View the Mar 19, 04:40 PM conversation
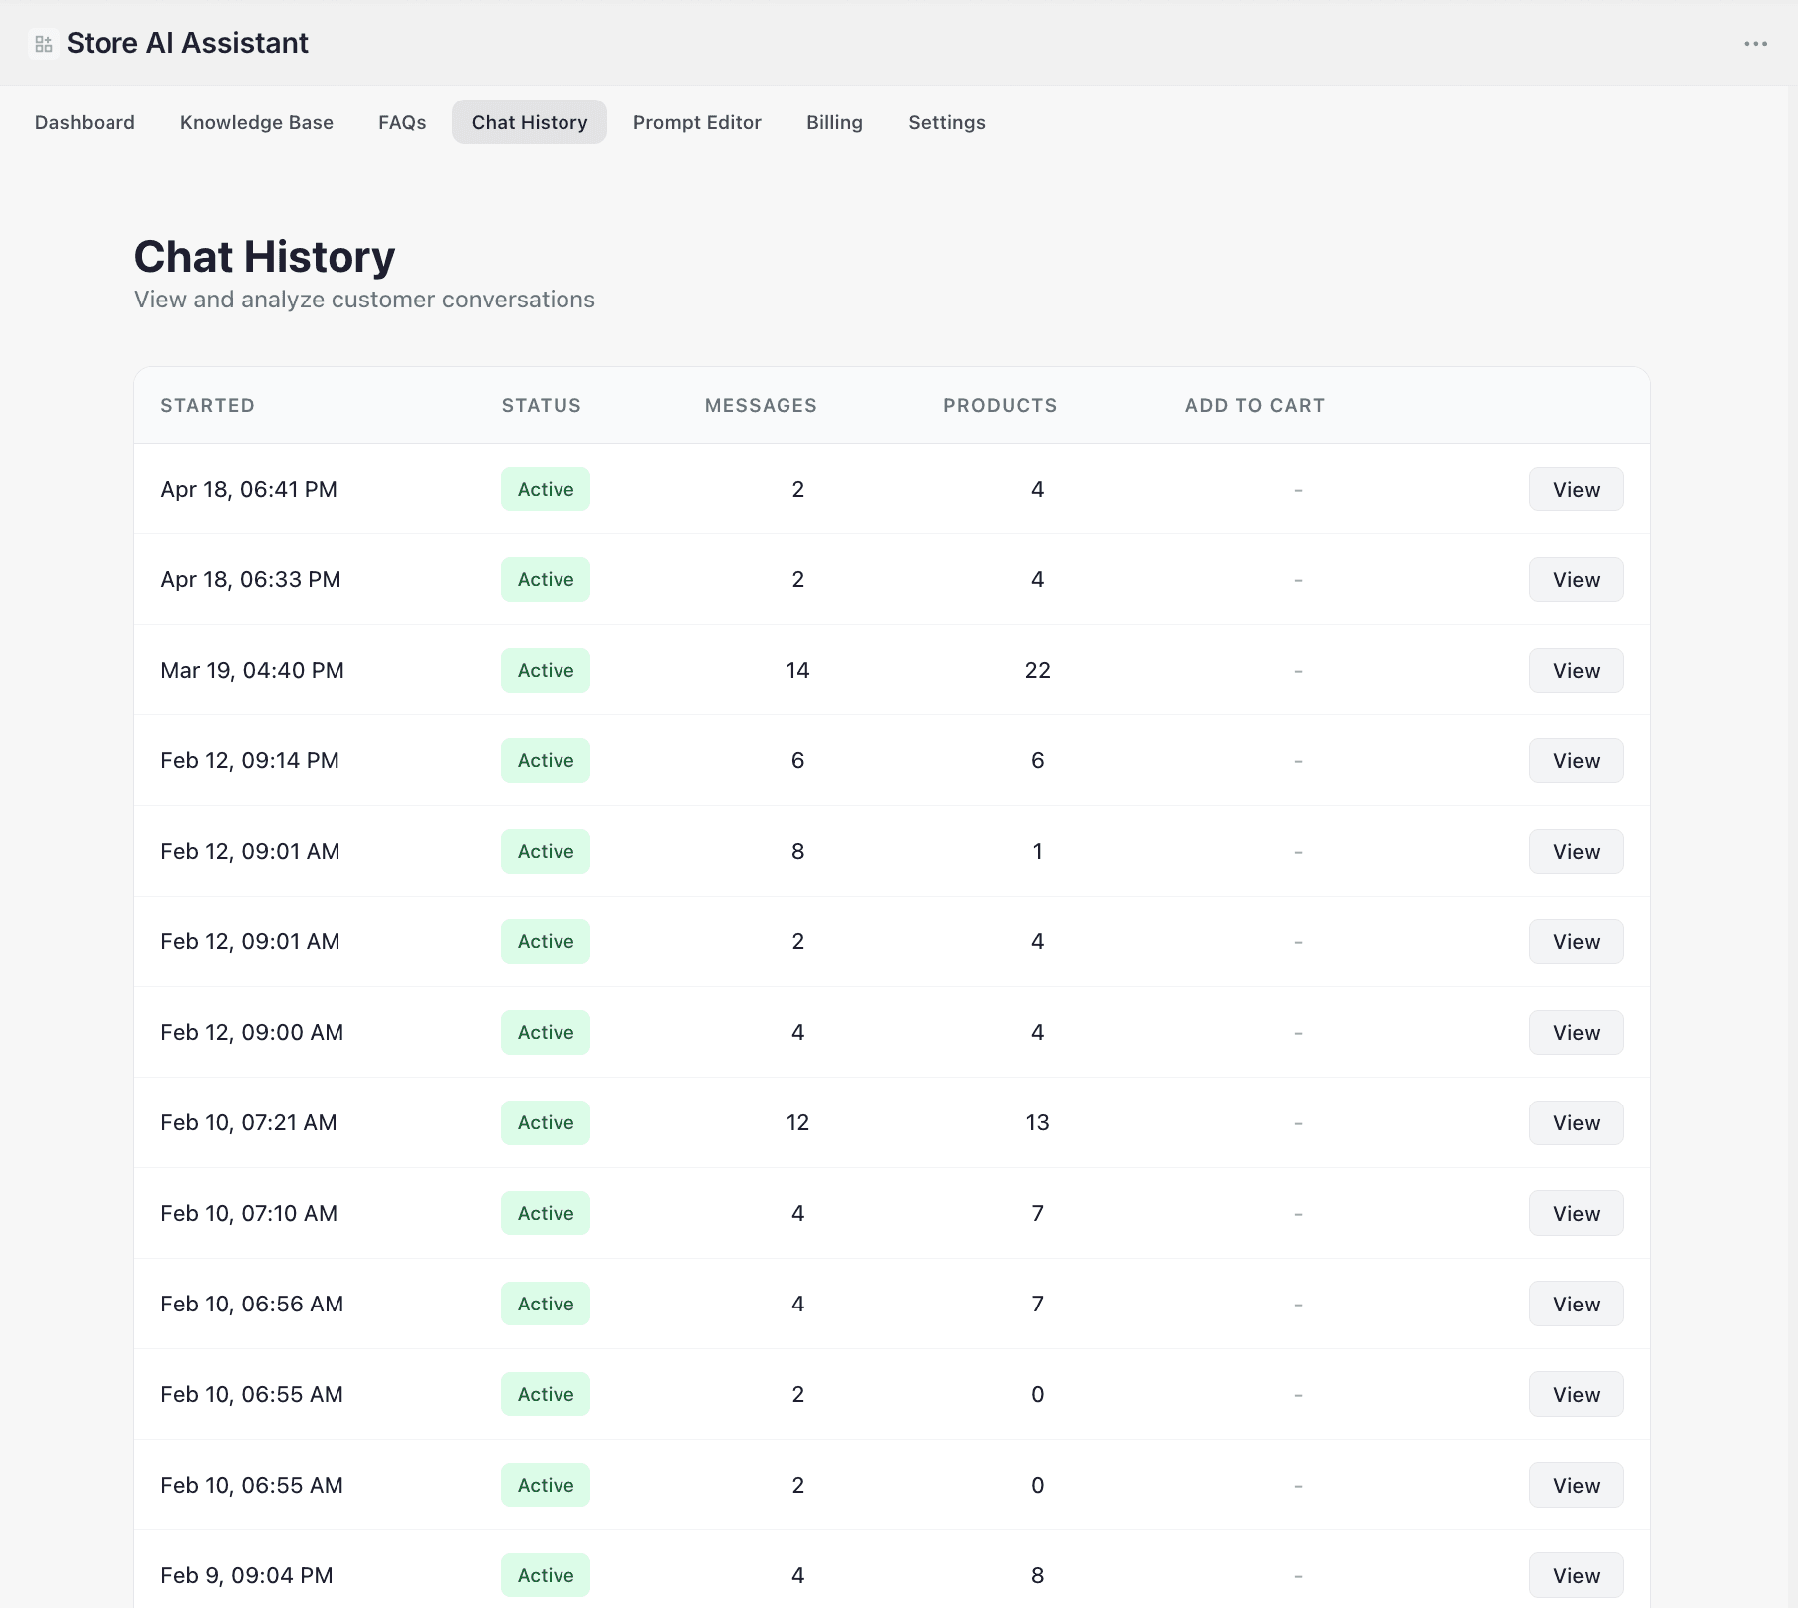Viewport: 1798px width, 1608px height. tap(1575, 670)
